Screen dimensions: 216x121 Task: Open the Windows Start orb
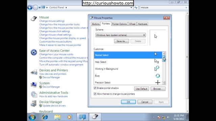(x=32, y=117)
